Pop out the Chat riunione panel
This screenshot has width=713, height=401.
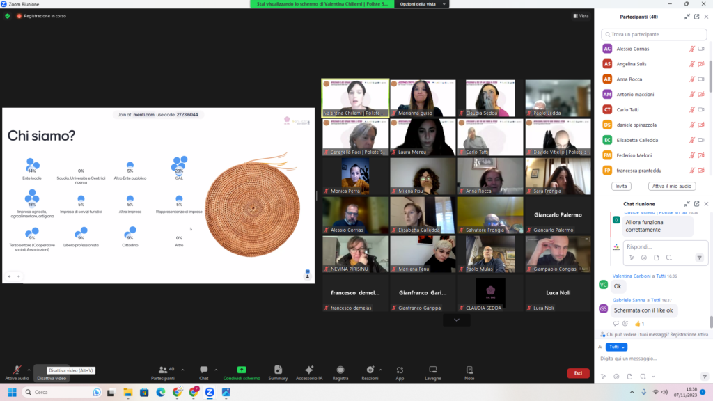click(x=696, y=204)
